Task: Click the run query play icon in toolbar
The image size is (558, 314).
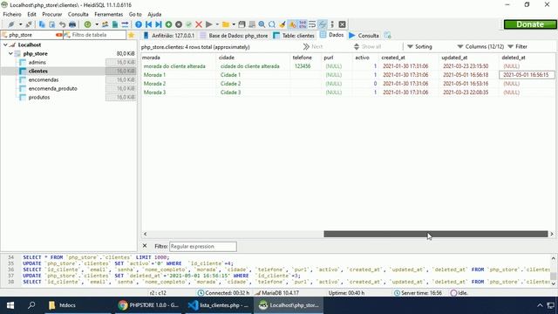Action: 209,24
